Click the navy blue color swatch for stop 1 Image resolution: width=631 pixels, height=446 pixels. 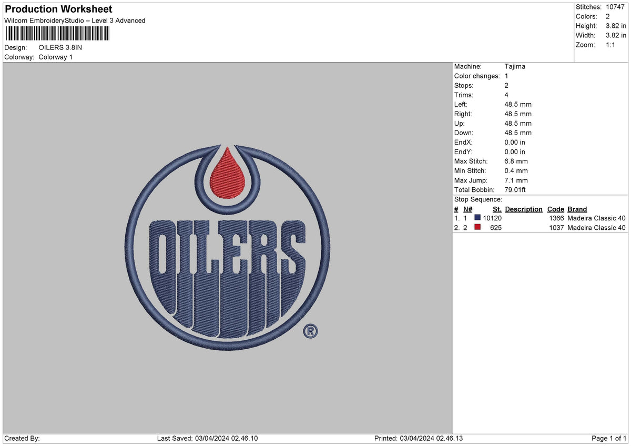[x=477, y=218]
